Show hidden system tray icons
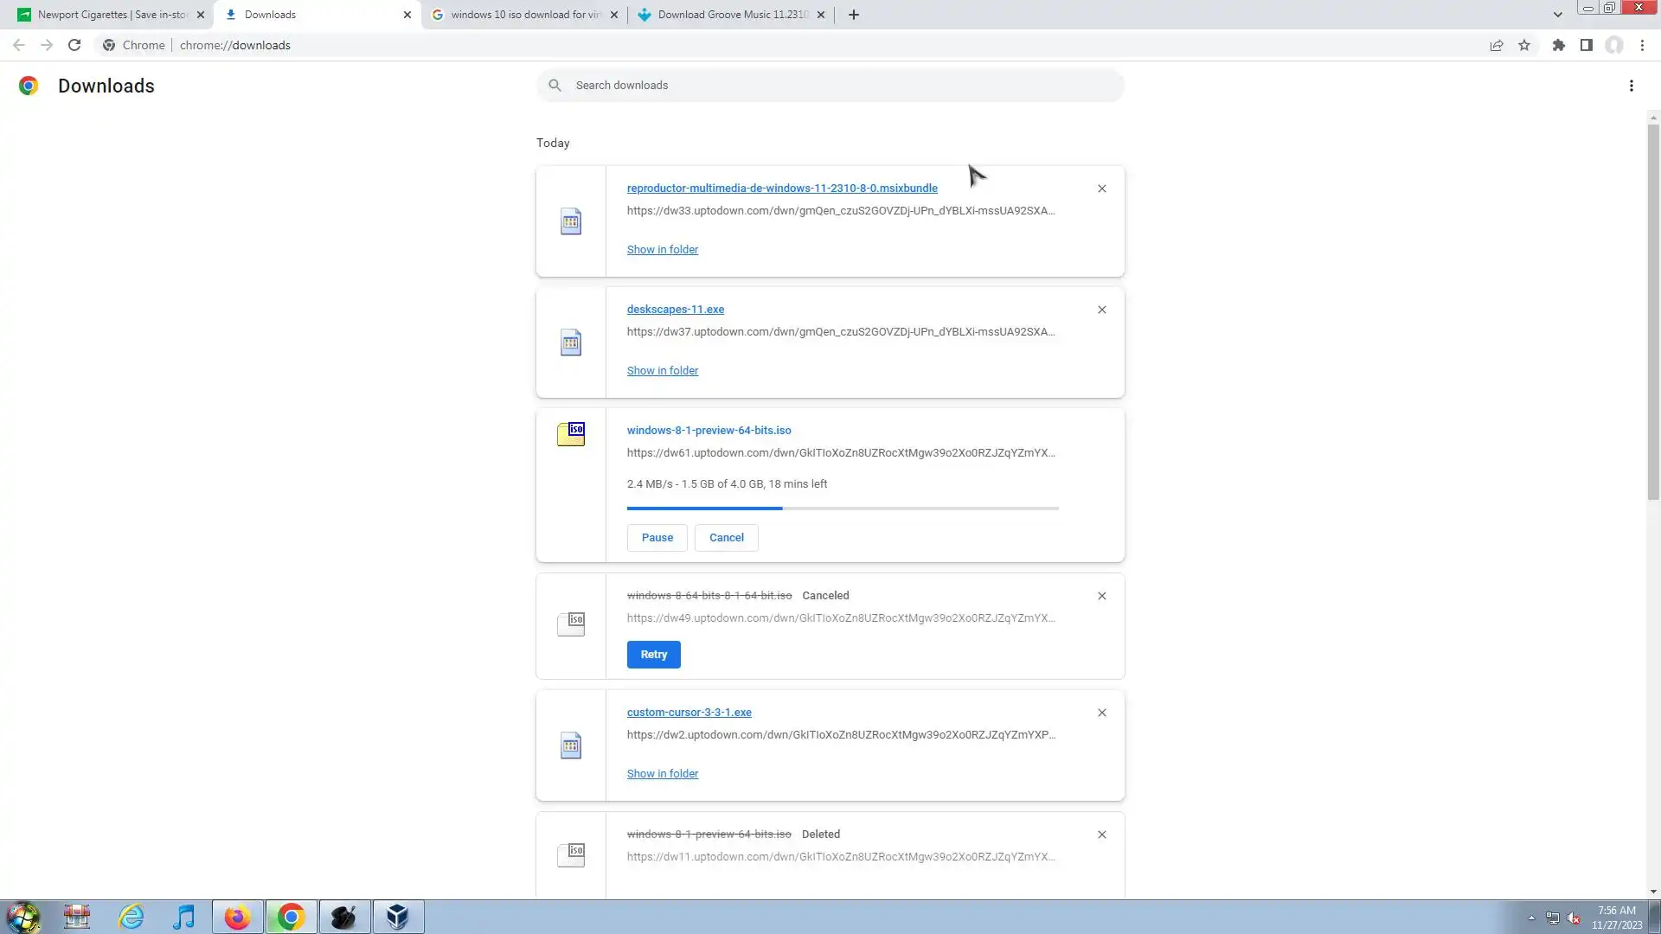This screenshot has height=934, width=1661. (1530, 918)
